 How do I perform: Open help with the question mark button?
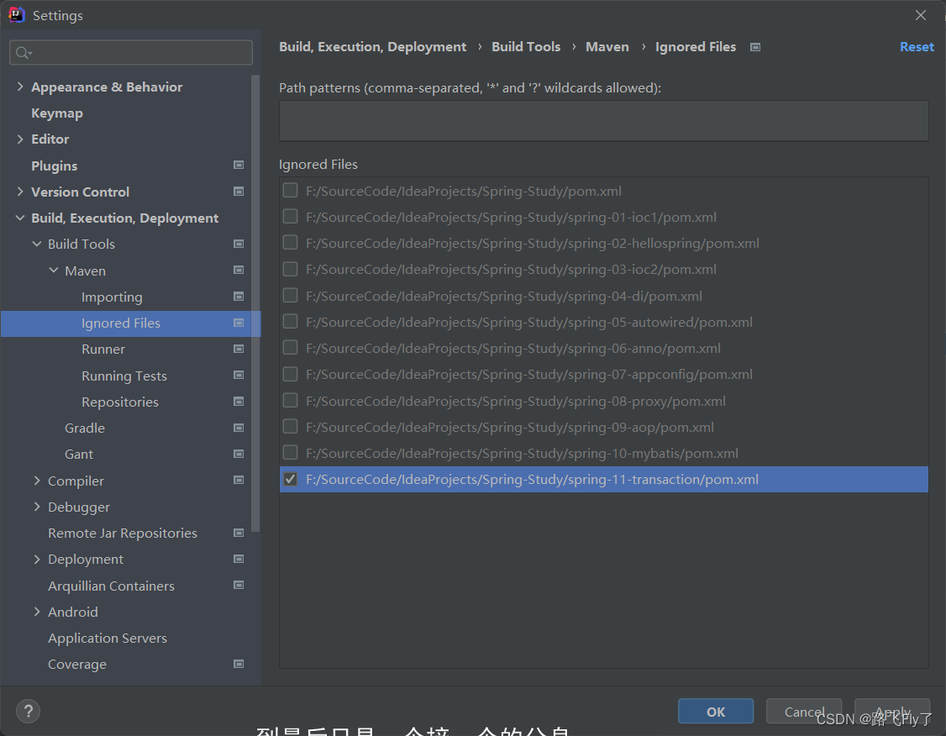[29, 712]
